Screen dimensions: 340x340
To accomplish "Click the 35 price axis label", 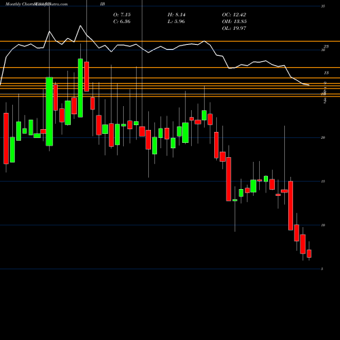I will 323,6.
